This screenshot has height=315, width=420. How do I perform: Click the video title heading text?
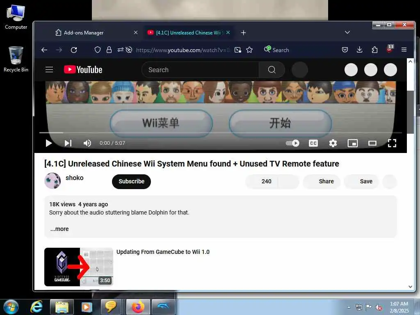192,164
